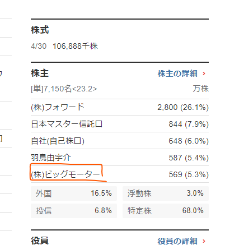Click the 株式 section heading
This screenshot has width=225, height=249.
(40, 30)
